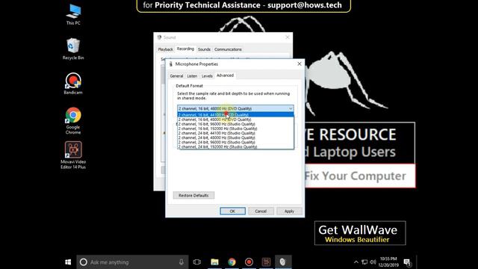Viewport: 478px width, 269px height.
Task: Click Cancel in Microphone Properties
Action: (261, 211)
